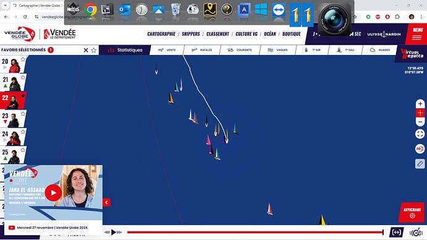
Task: Add skipper ranked 21 to favorites
Action: [x=23, y=77]
